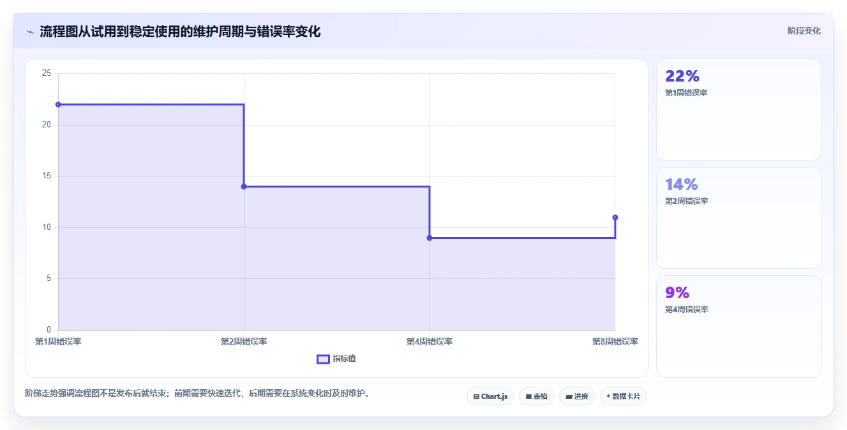Select the 14% 第2周错误率 card
This screenshot has width=847, height=430.
coord(738,218)
